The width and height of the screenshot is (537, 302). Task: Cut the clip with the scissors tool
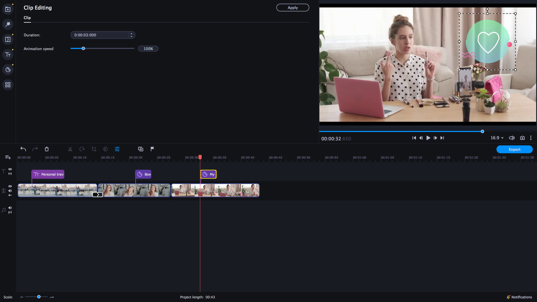click(70, 149)
